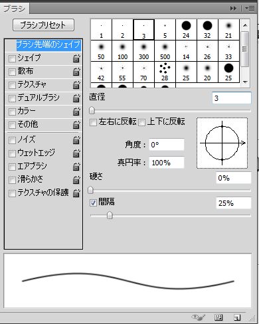Click the new brush icon at panel bottom
This screenshot has height=324, width=259.
tap(237, 318)
